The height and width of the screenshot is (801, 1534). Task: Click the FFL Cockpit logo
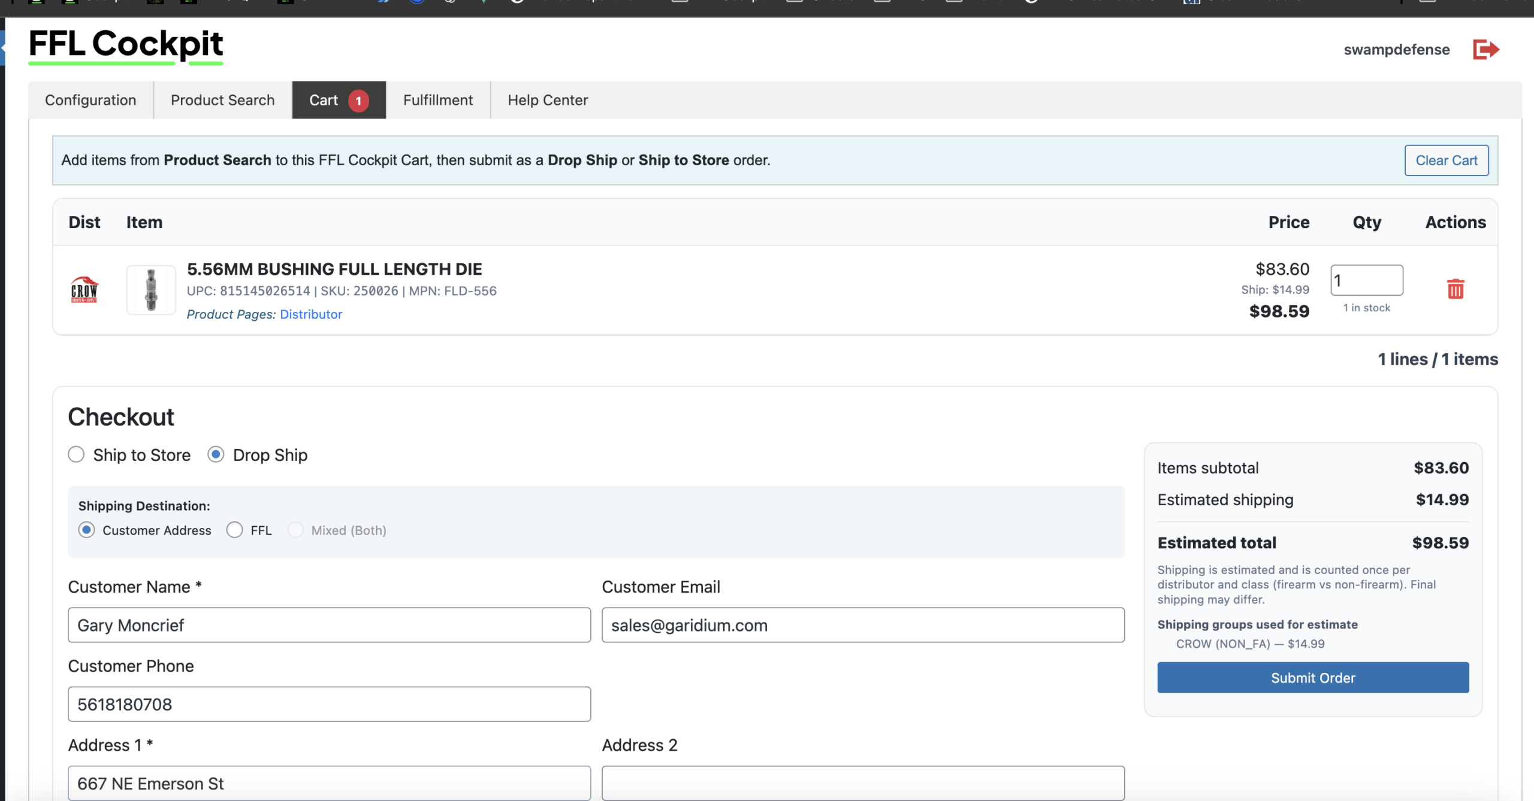pos(126,45)
